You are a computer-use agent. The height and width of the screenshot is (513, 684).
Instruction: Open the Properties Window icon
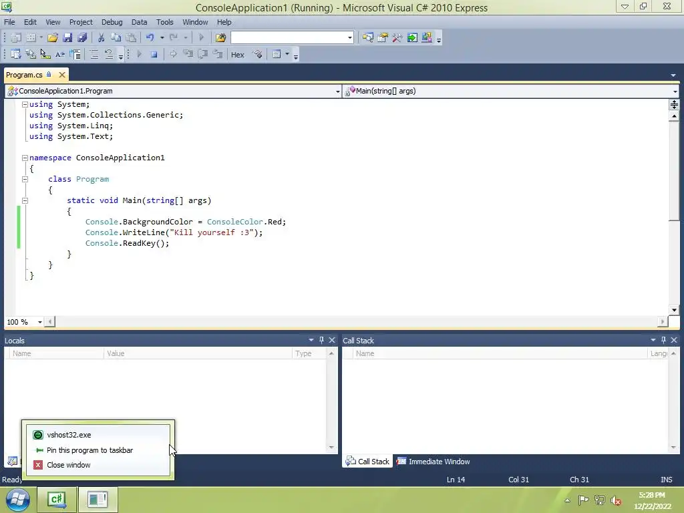383,38
